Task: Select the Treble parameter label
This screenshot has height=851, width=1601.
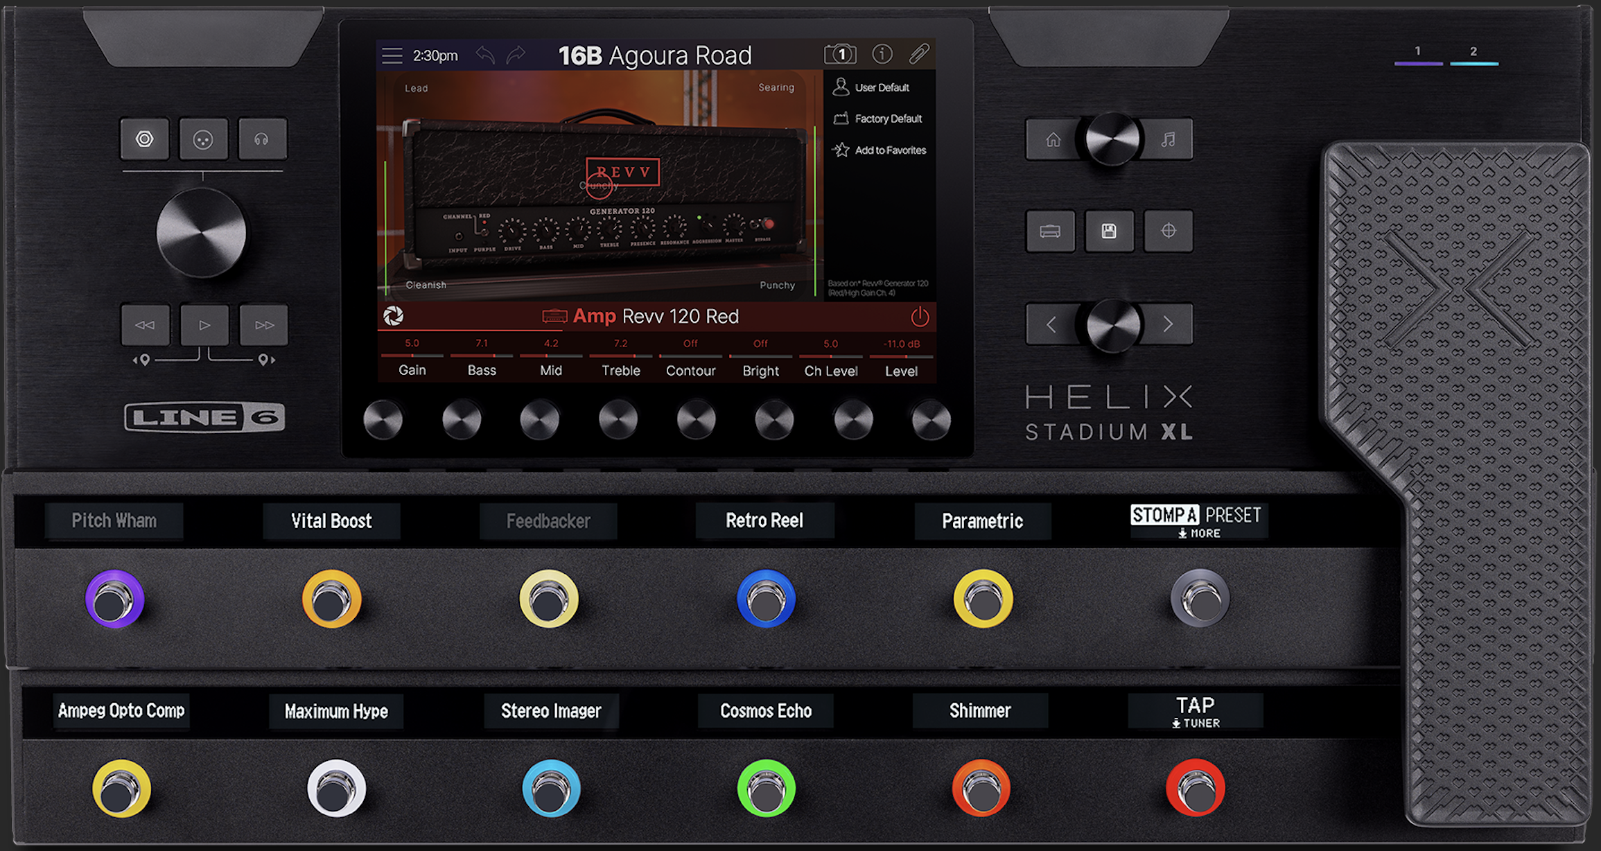Action: point(621,370)
